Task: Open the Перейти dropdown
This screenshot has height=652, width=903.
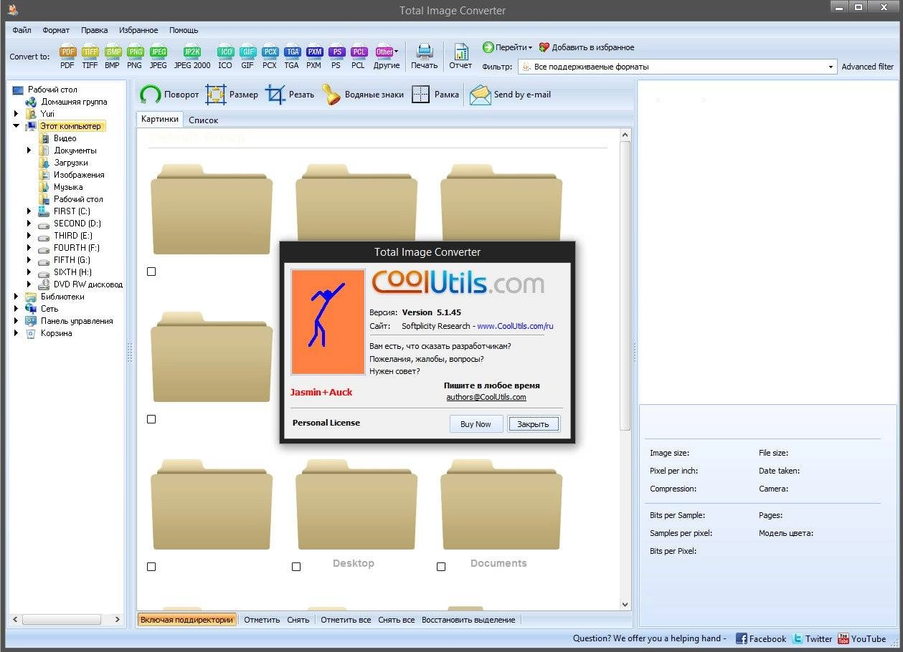Action: (x=507, y=47)
